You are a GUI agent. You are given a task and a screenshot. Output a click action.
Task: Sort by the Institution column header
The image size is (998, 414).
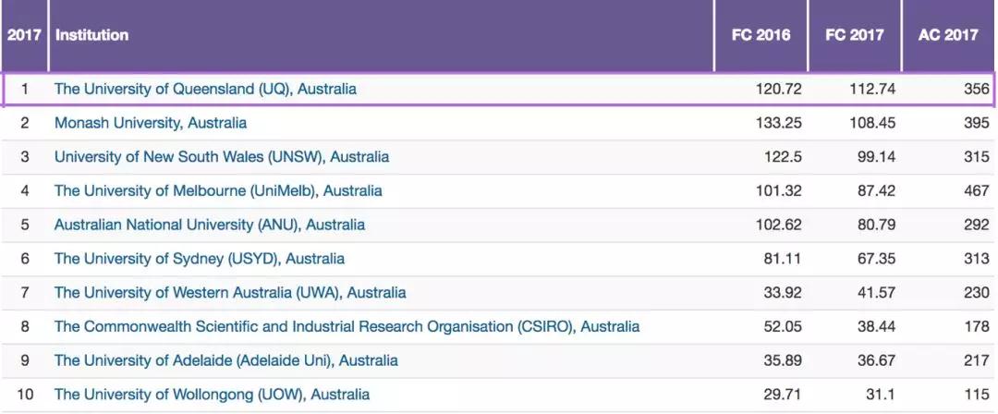[x=92, y=35]
